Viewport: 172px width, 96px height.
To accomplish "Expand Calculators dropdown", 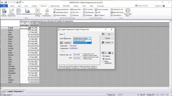I will [x=116, y=15].
